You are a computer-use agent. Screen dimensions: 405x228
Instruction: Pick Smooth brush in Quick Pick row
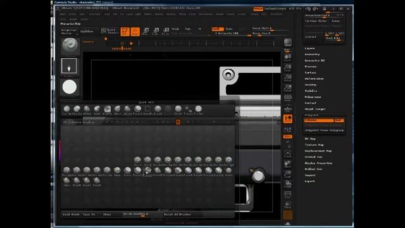pyautogui.click(x=158, y=110)
